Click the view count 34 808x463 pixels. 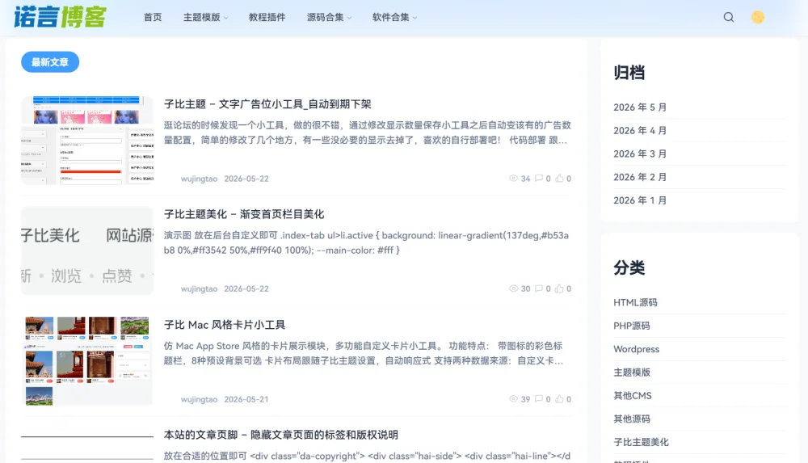[526, 179]
